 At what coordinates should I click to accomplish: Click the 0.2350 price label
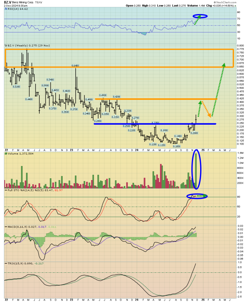point(155,123)
